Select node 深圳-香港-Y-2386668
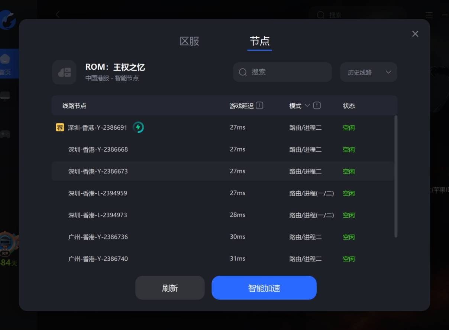This screenshot has height=330, width=449. pos(98,149)
